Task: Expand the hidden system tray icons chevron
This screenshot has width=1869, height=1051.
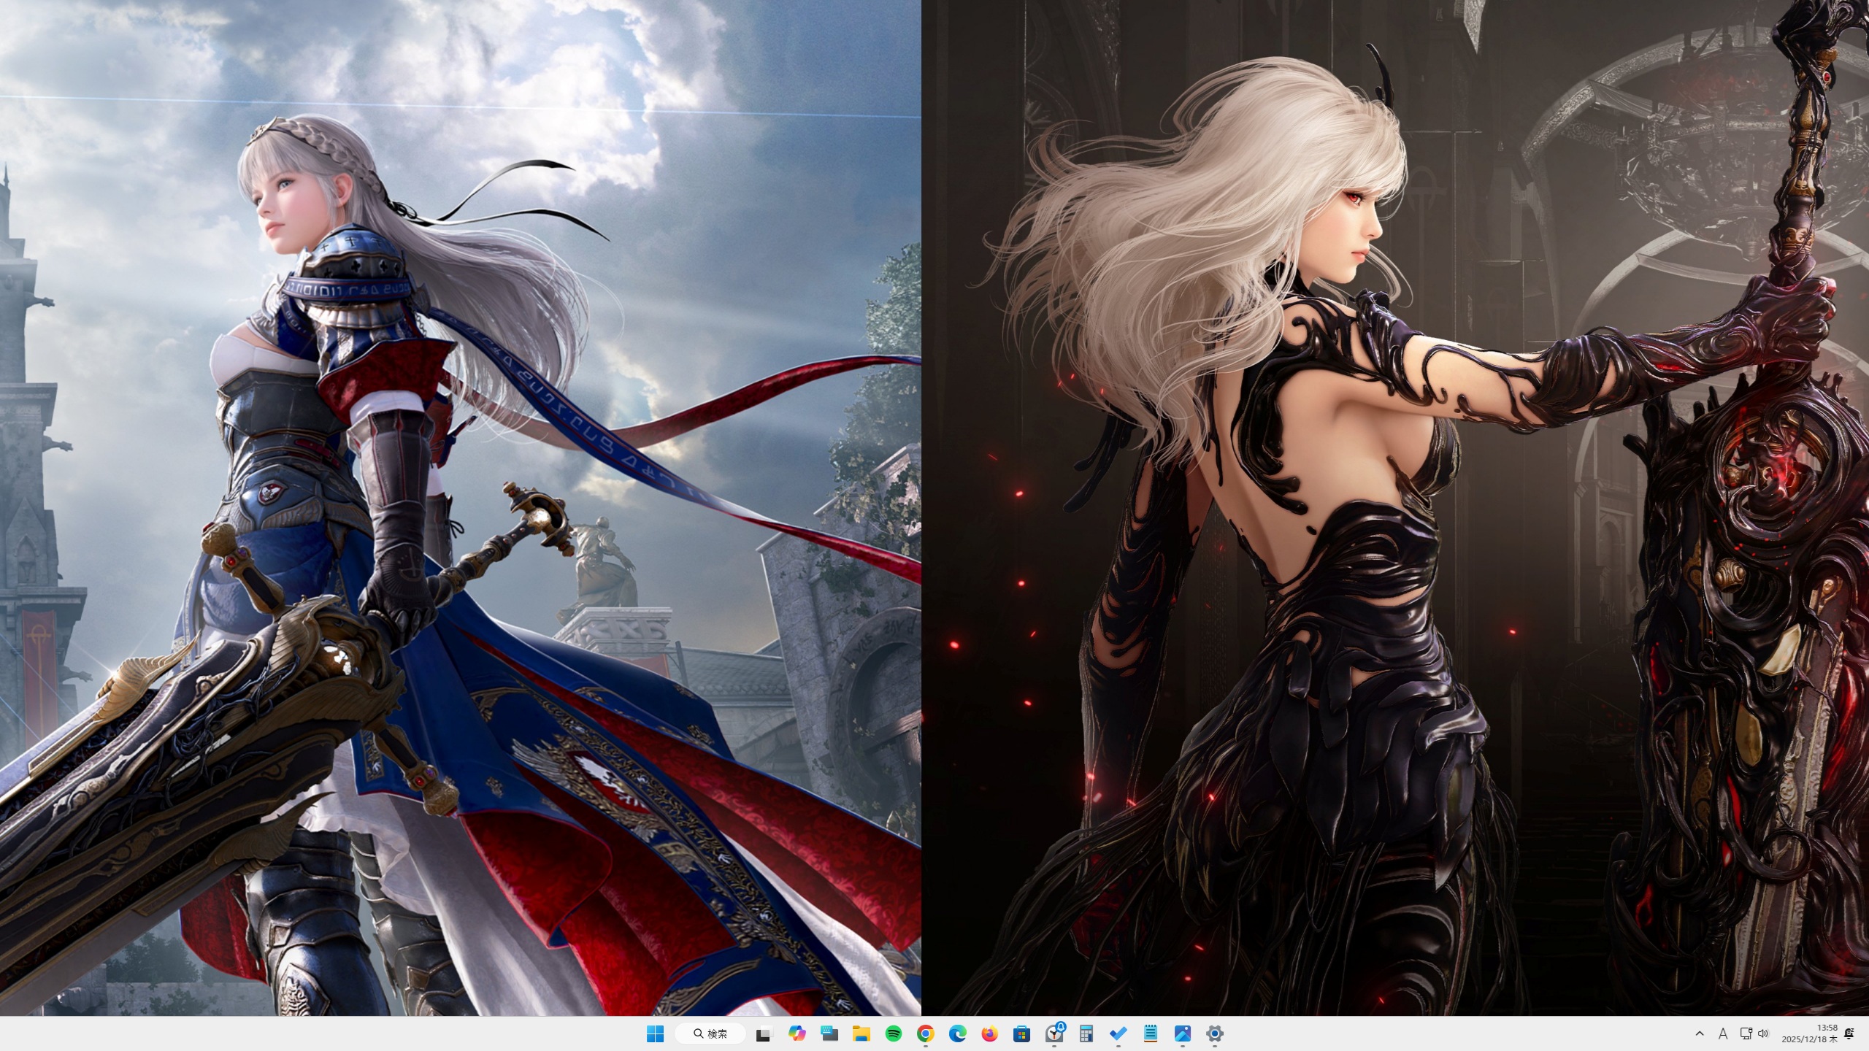Action: (1700, 1033)
